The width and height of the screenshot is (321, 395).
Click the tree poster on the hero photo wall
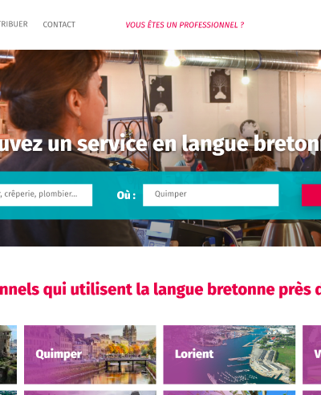coord(220,86)
